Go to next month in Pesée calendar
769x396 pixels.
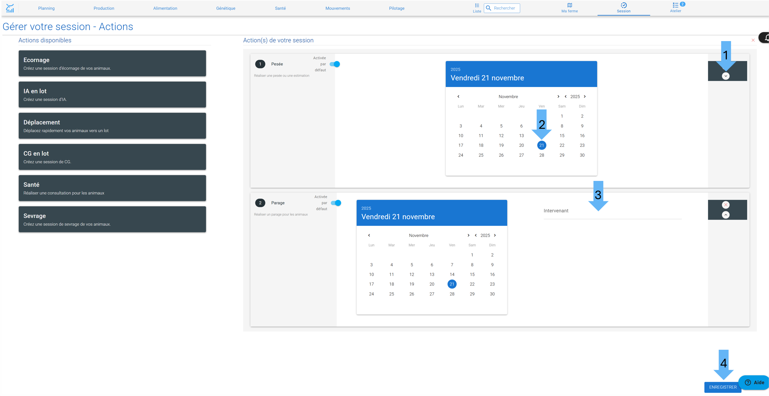558,96
